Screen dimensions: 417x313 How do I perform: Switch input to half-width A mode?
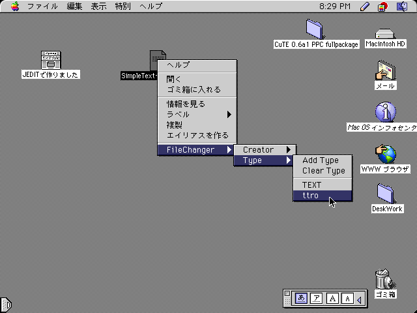pos(347,299)
